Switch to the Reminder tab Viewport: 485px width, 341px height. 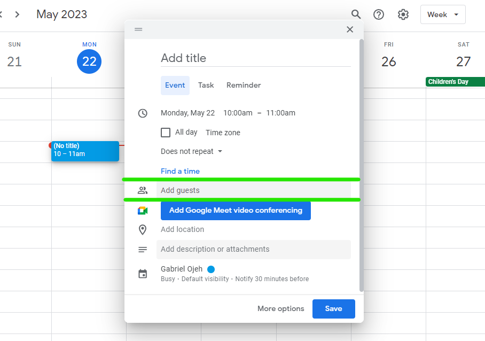[244, 85]
